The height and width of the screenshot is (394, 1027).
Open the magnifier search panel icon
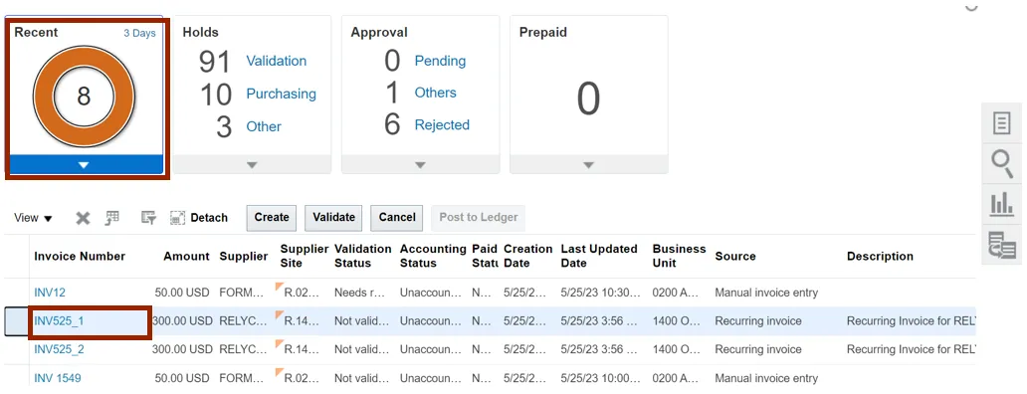pyautogui.click(x=1001, y=163)
